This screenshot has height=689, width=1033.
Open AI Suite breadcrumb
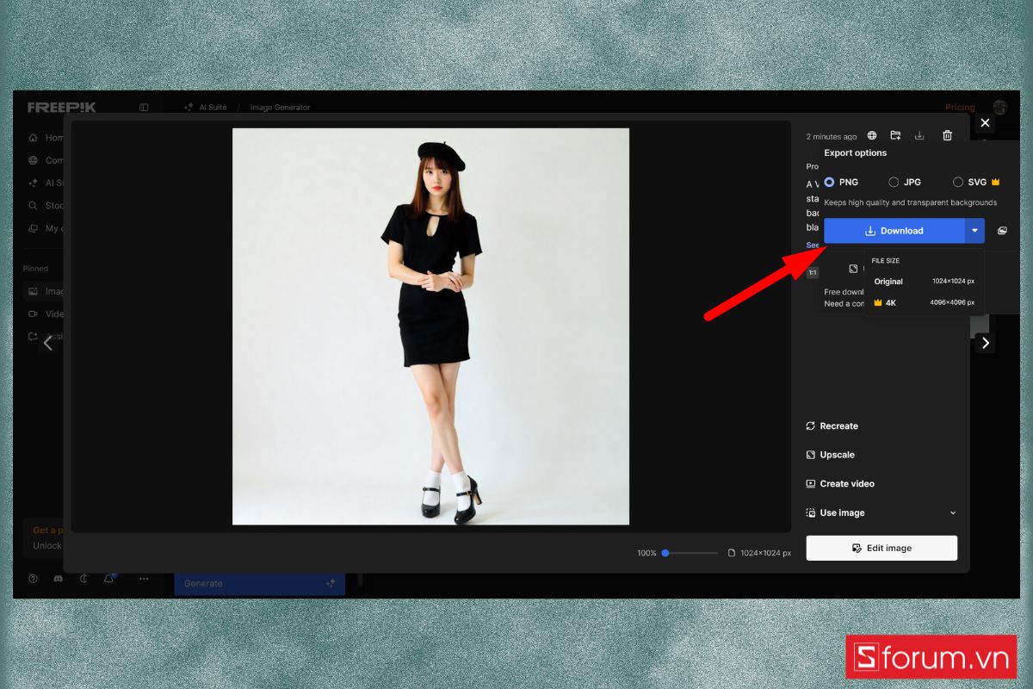[206, 108]
